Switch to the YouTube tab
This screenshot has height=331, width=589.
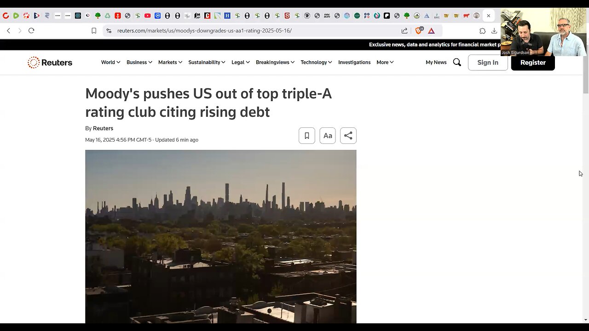click(x=147, y=16)
